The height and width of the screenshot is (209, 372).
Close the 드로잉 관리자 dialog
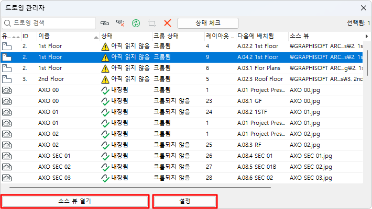[364, 8]
